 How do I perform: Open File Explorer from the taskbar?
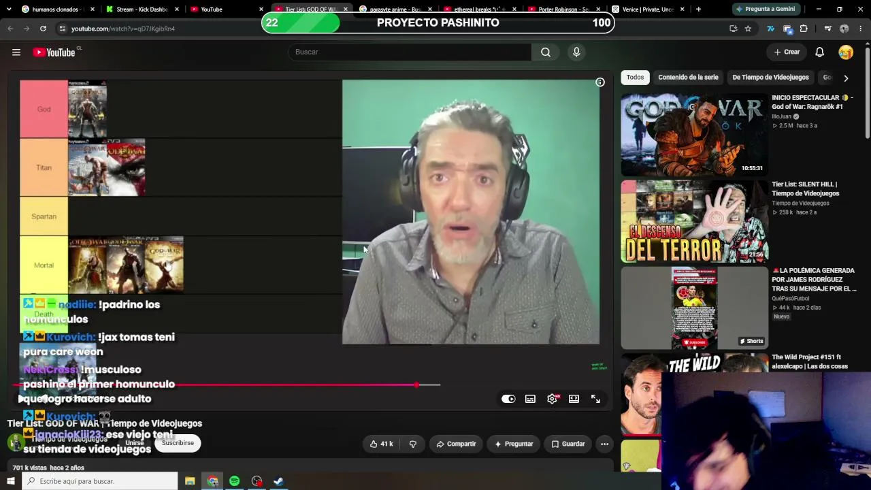click(x=190, y=481)
